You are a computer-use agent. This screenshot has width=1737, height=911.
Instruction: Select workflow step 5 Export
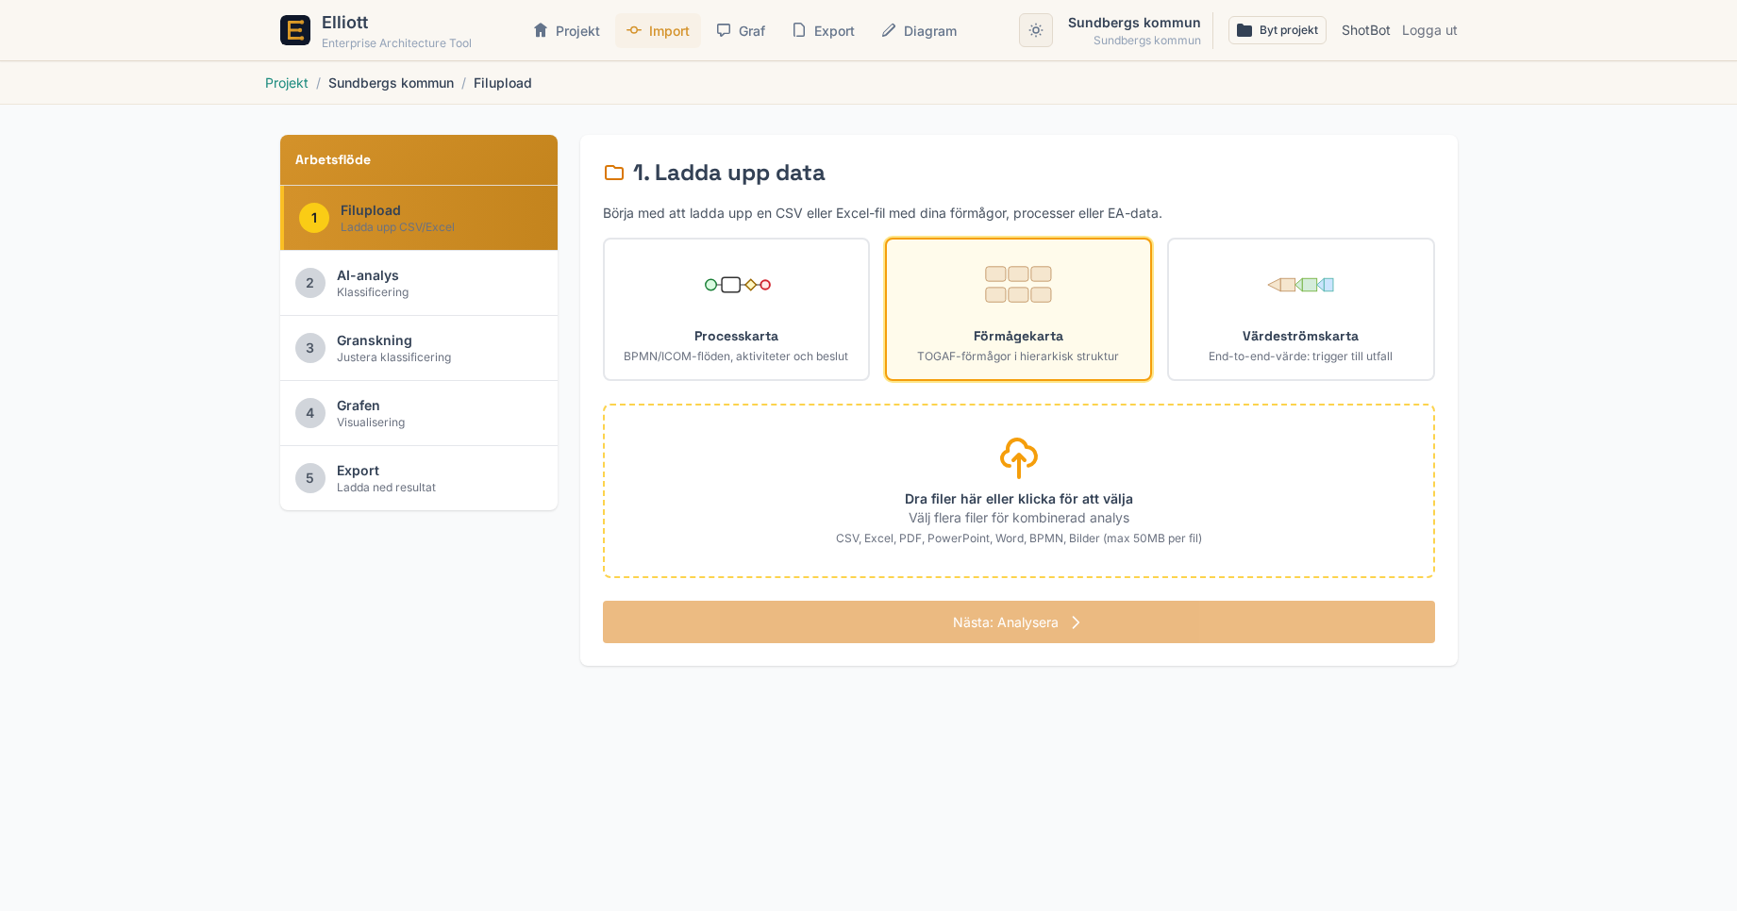pyautogui.click(x=419, y=478)
